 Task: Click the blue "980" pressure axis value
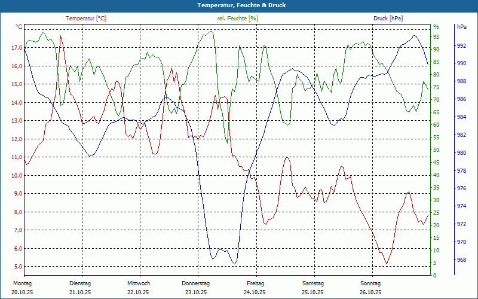pos(461,153)
